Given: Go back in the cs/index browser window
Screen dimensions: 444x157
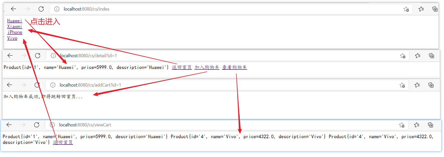Looking at the screenshot, I should [14, 9].
